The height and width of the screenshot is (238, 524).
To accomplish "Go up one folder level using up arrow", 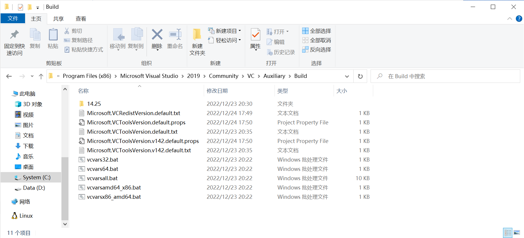I will tap(41, 76).
